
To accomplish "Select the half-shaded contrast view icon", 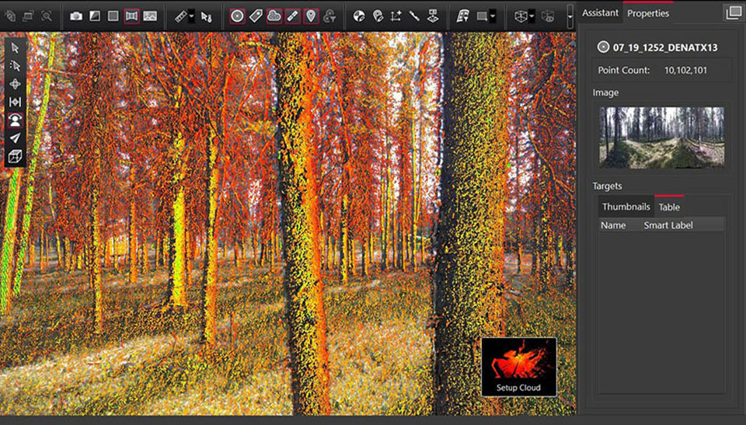I will coord(95,16).
